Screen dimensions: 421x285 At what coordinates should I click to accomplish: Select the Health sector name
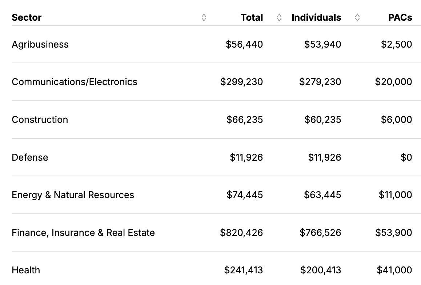(26, 270)
